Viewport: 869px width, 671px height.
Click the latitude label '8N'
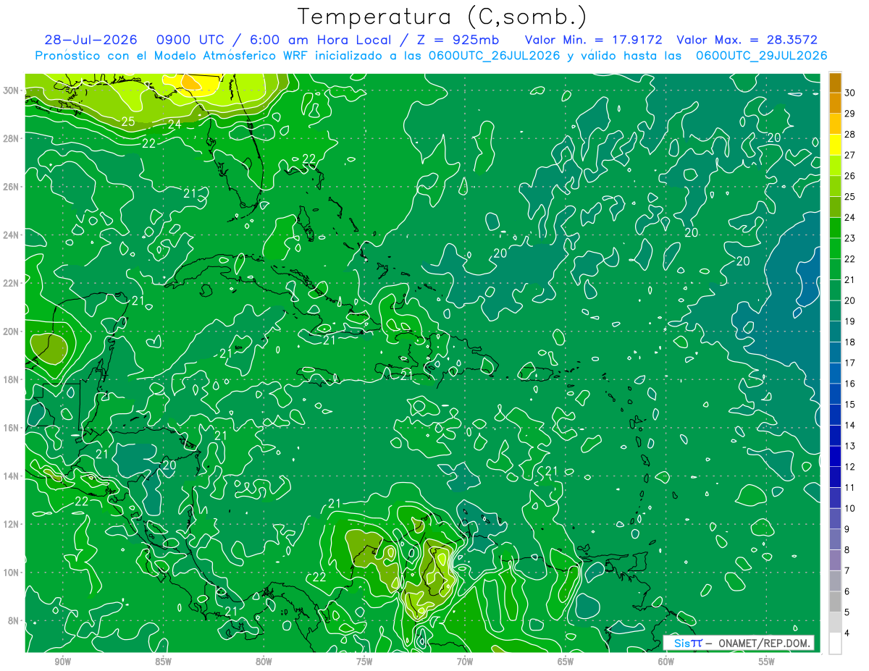point(14,621)
